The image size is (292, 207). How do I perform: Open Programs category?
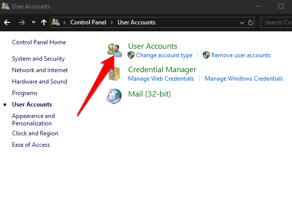pyautogui.click(x=24, y=93)
